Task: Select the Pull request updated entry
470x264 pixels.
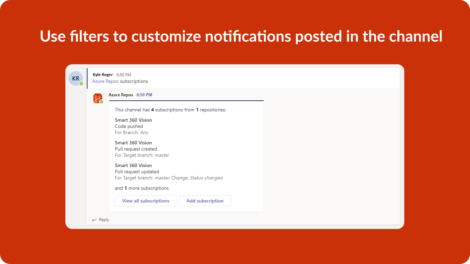Action: tap(137, 172)
